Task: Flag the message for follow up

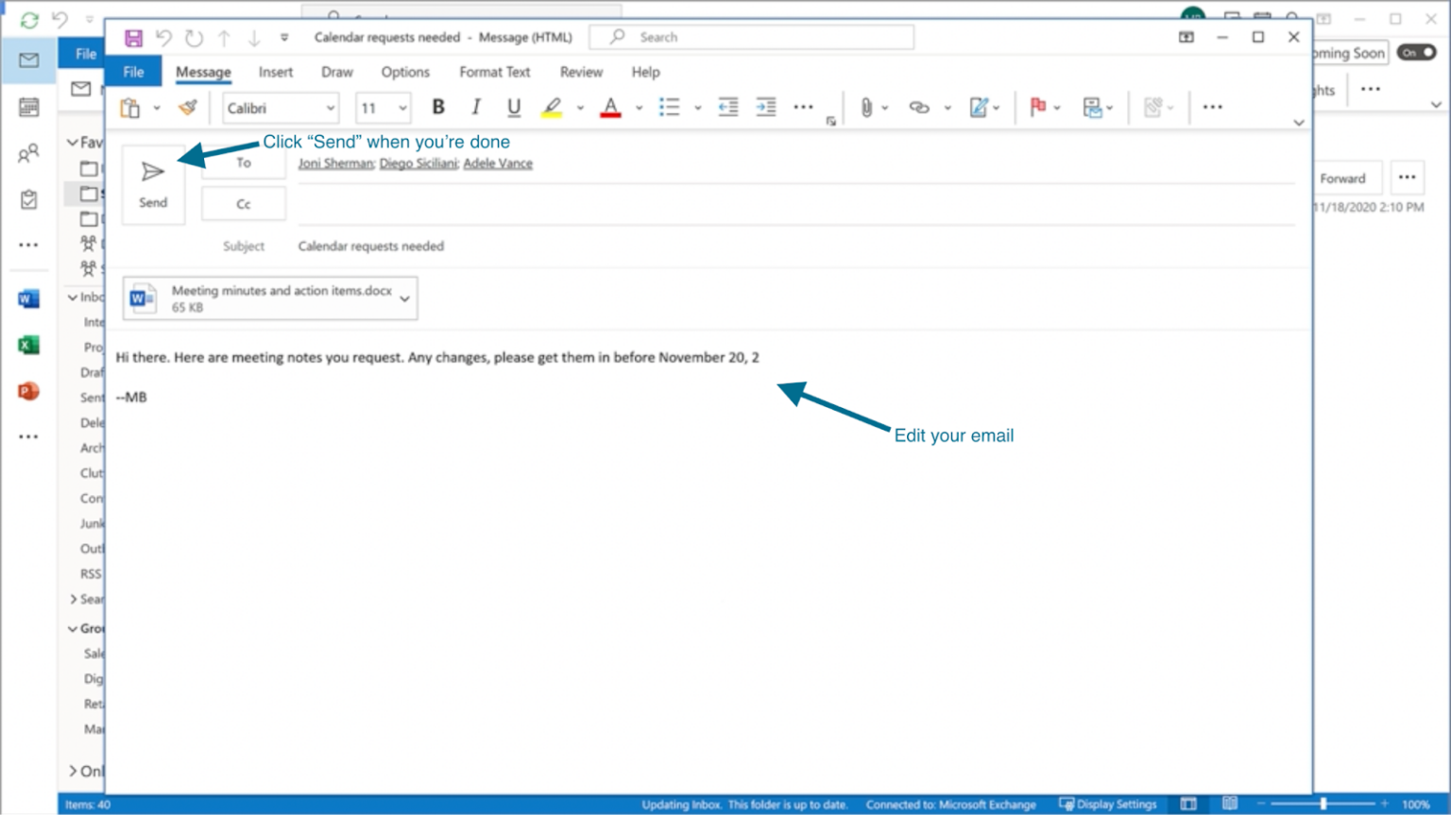Action: click(1038, 107)
